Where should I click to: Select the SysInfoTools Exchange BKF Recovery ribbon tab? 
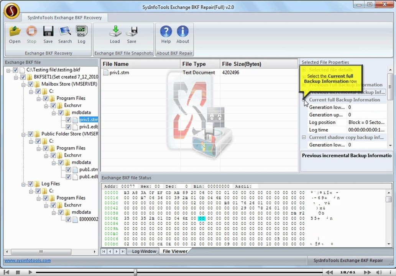[x=65, y=18]
